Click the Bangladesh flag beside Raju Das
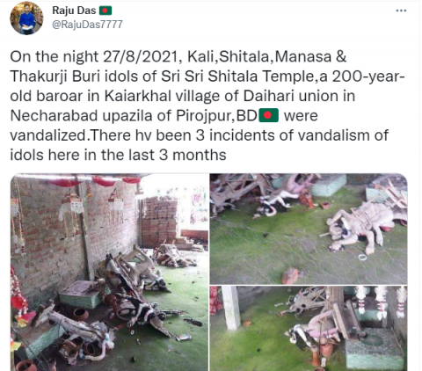 [x=105, y=11]
